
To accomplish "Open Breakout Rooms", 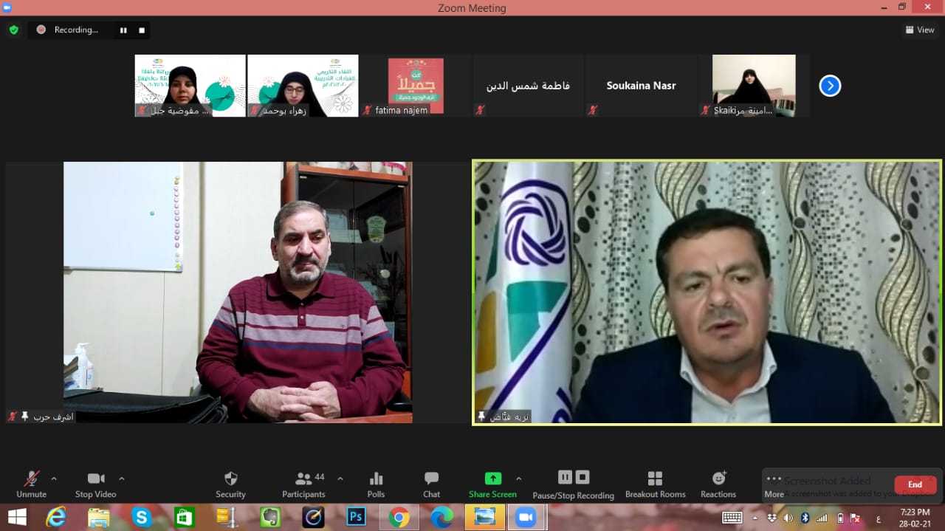I will pyautogui.click(x=655, y=484).
